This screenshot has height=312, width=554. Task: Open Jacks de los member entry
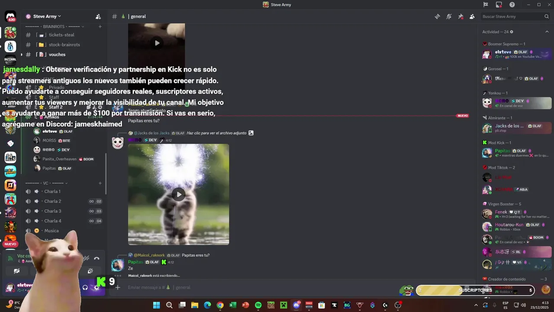coord(517,128)
